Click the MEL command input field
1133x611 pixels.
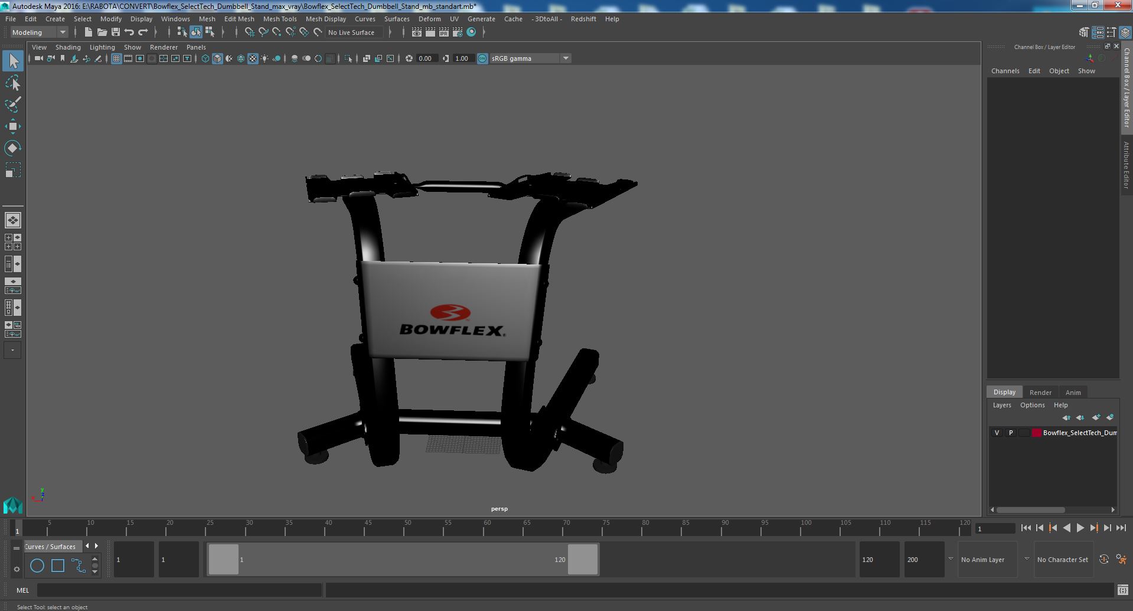179,590
